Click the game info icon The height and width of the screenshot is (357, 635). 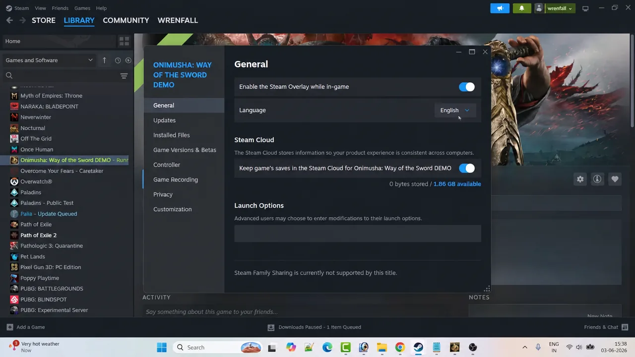pos(597,179)
